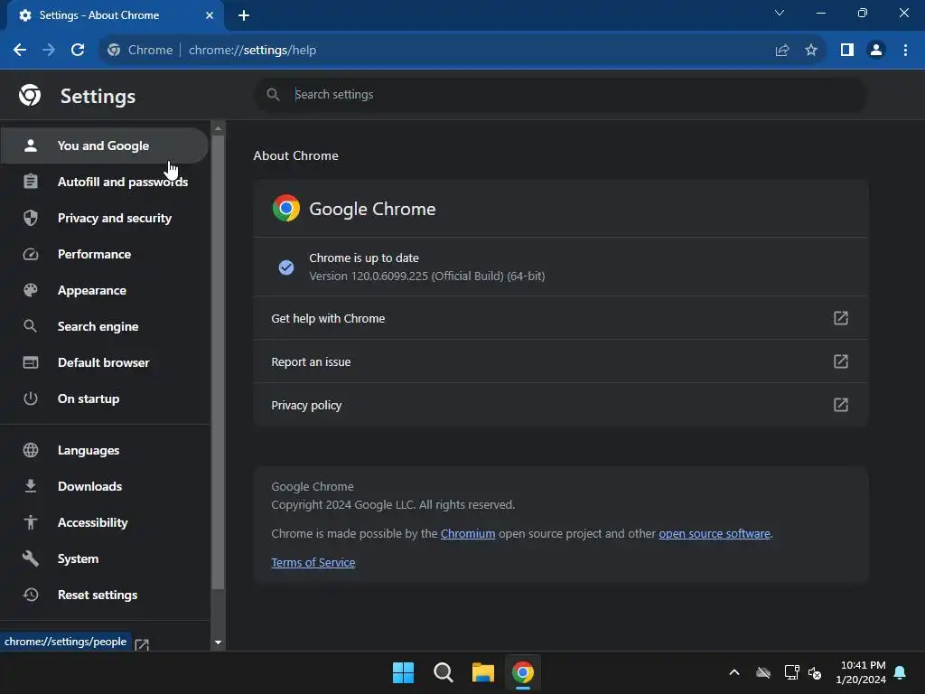Viewport: 925px width, 694px height.
Task: Open Appearance settings
Action: [105, 290]
